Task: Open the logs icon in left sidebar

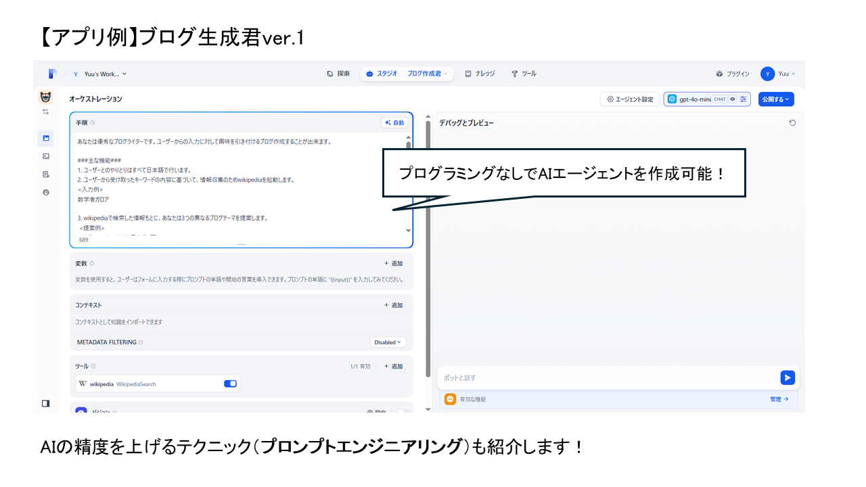Action: click(x=46, y=174)
